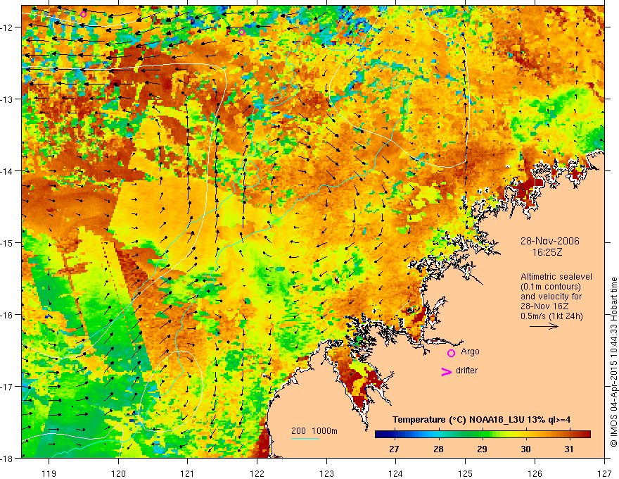
Task: Click the Argo float marker near 119.5, -12
Action: (83, 15)
